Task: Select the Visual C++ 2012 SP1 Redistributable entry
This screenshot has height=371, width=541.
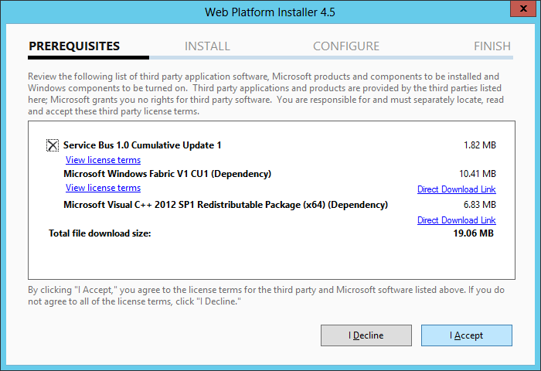Action: click(x=226, y=205)
